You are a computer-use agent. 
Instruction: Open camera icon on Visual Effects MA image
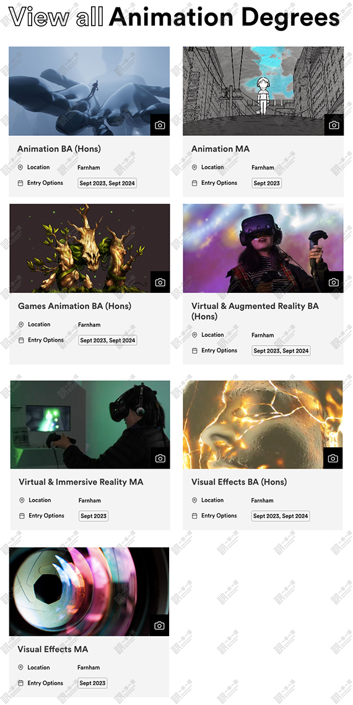click(159, 626)
